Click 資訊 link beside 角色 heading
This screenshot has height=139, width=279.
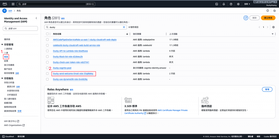coord(63,18)
